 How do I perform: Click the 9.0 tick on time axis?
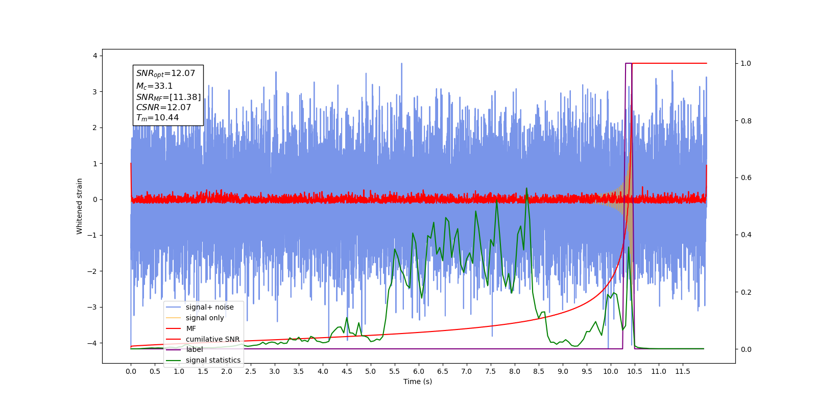pos(563,371)
